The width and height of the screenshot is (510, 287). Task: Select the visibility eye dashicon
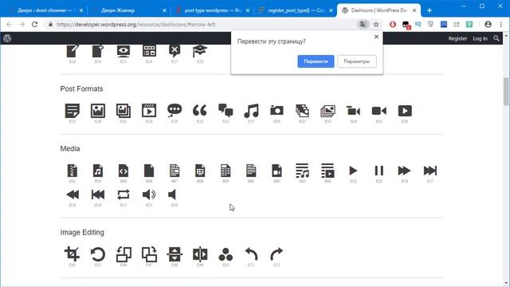coord(124,51)
